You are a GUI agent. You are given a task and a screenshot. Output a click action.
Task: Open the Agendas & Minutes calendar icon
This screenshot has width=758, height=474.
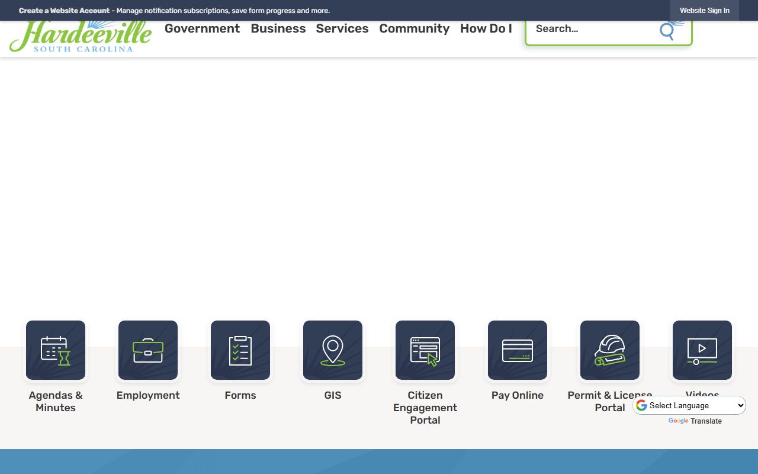point(56,350)
